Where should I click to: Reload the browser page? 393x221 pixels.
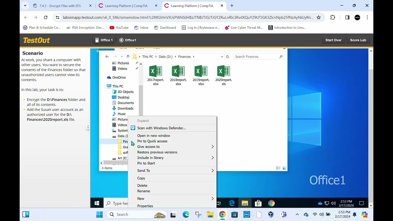coord(45,17)
